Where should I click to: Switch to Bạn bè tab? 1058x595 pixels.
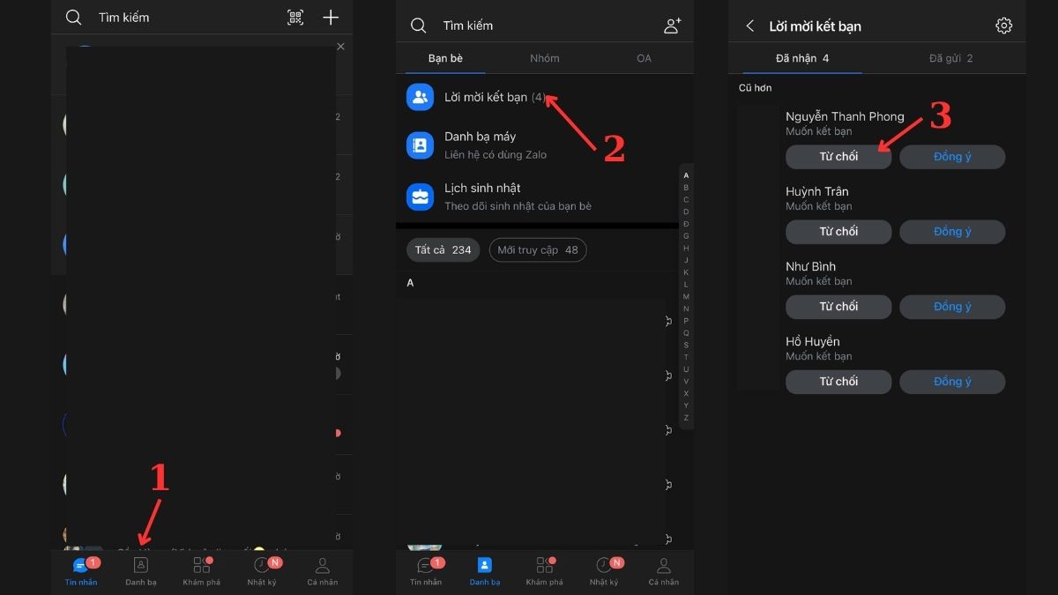click(x=445, y=58)
